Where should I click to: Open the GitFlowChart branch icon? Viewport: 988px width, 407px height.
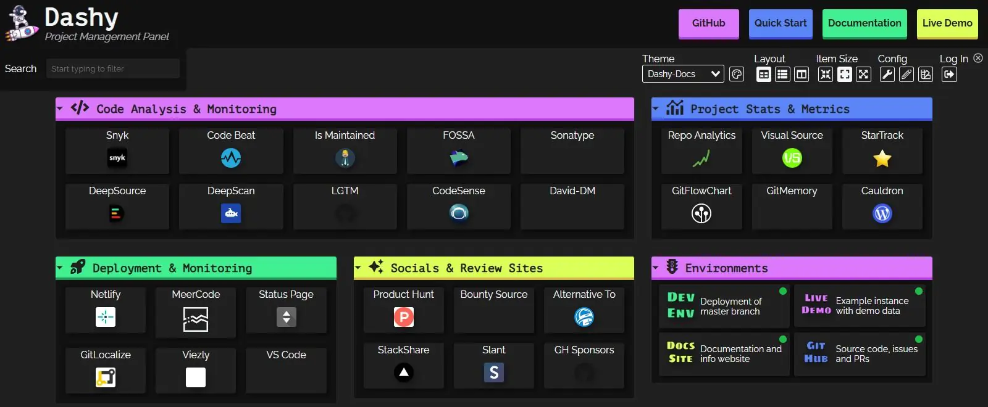coord(701,213)
